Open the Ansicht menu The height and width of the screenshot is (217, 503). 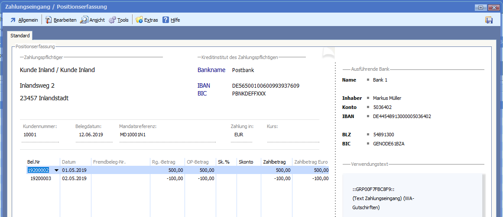point(92,20)
